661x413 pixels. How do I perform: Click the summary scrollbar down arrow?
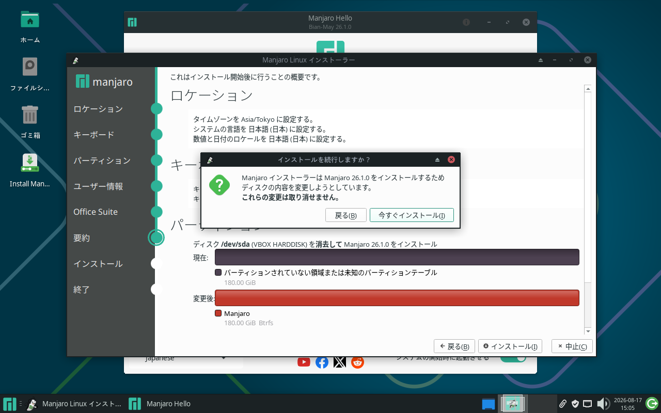[x=588, y=330]
